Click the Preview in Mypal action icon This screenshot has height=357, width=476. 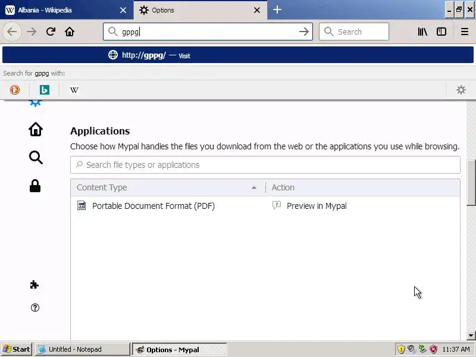[x=277, y=205]
